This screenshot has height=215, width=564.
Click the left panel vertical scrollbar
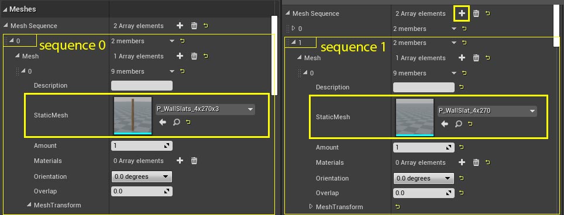pos(274,56)
